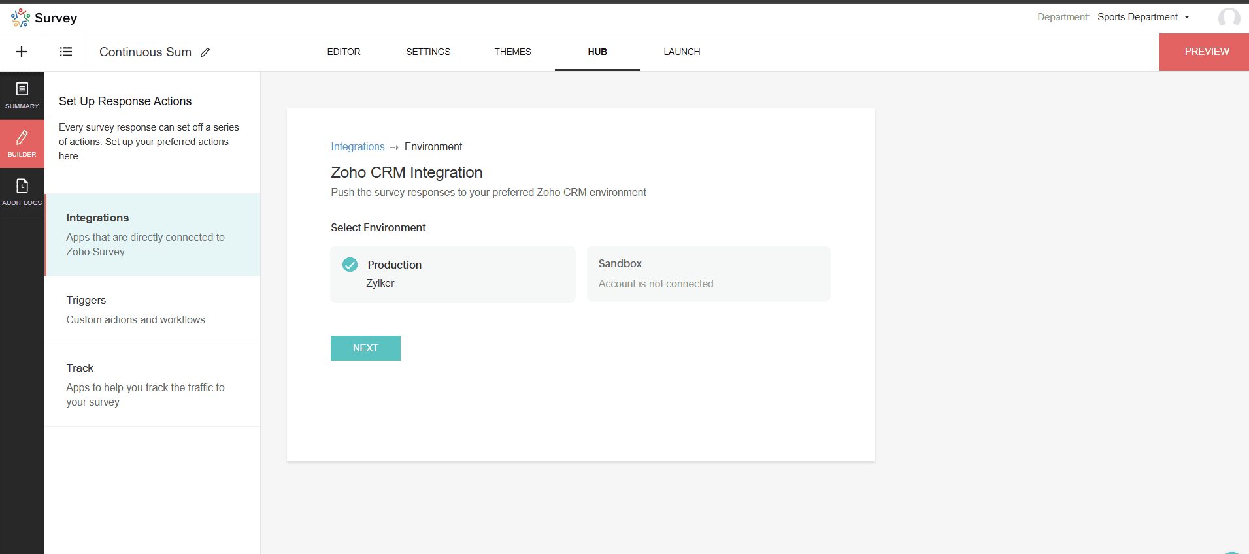Open the Builder sidebar section
Image resolution: width=1249 pixels, height=554 pixels.
click(22, 144)
